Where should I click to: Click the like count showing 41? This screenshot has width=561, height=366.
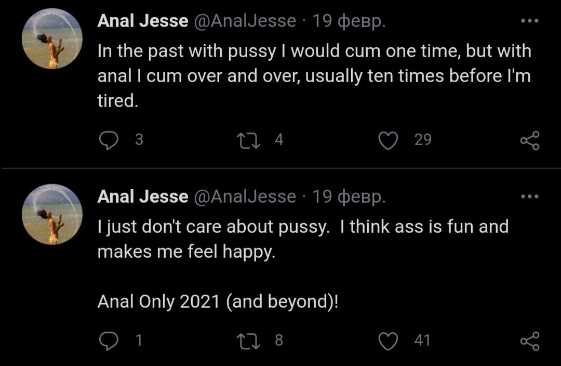coord(422,341)
